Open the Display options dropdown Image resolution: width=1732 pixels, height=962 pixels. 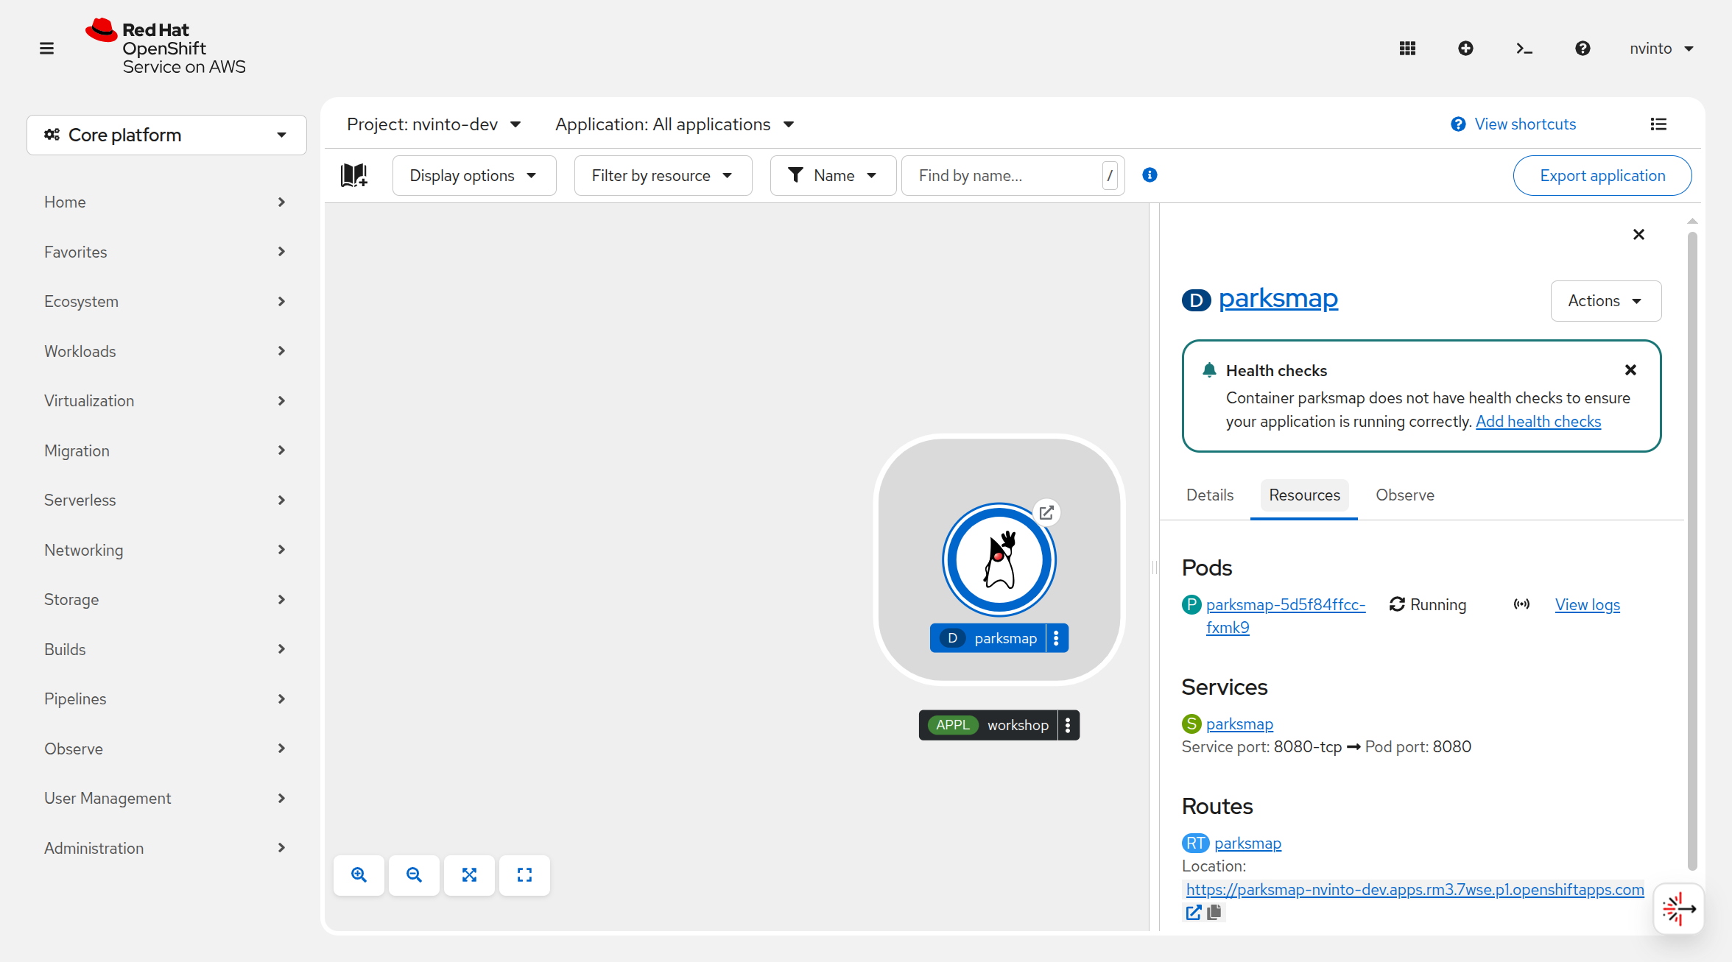click(x=474, y=175)
